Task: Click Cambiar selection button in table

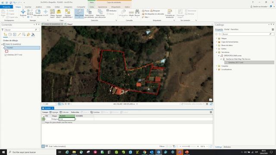Action: (x=95, y=112)
